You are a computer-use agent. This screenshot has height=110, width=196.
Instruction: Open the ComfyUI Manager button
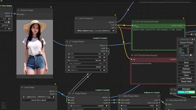pos(186,89)
